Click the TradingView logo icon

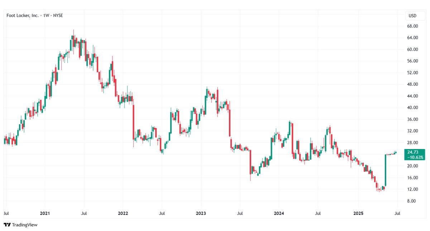(7, 225)
